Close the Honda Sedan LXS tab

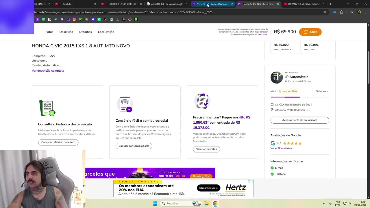(278, 4)
